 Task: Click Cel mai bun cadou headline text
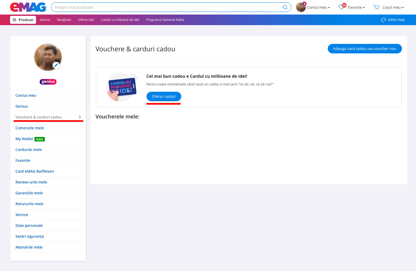(197, 76)
